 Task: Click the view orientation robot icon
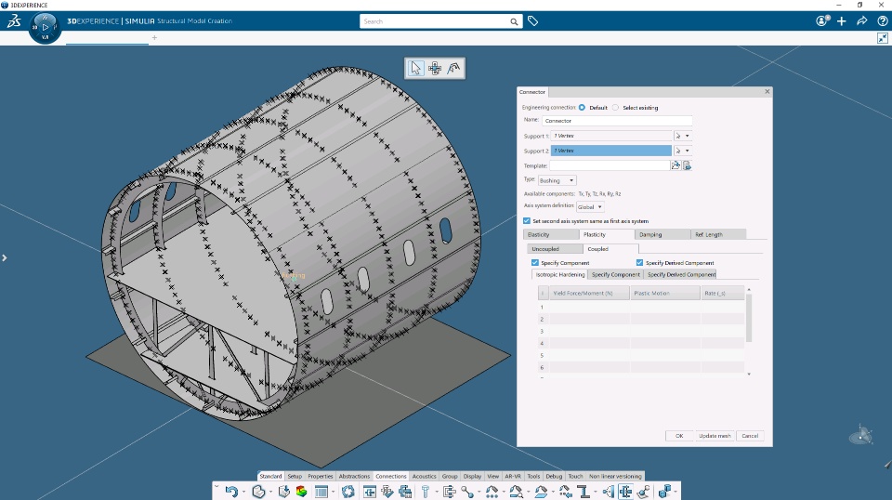pos(861,435)
